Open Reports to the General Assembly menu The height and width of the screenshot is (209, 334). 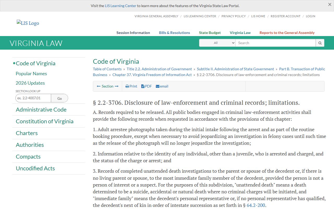pyautogui.click(x=287, y=33)
